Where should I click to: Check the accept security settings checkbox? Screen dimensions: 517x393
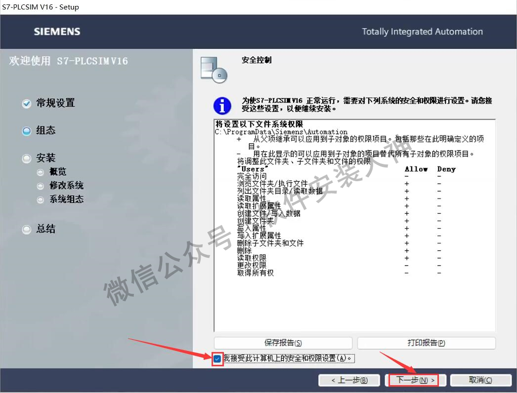pos(217,359)
